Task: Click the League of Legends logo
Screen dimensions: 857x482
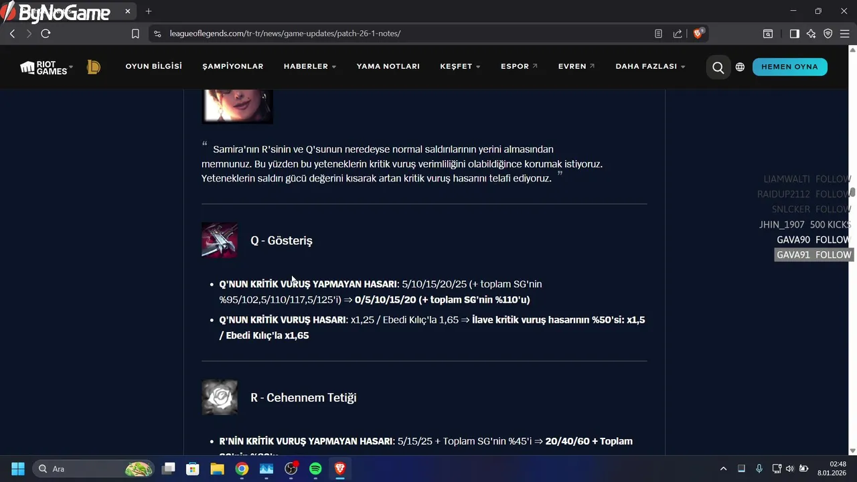Action: [94, 67]
